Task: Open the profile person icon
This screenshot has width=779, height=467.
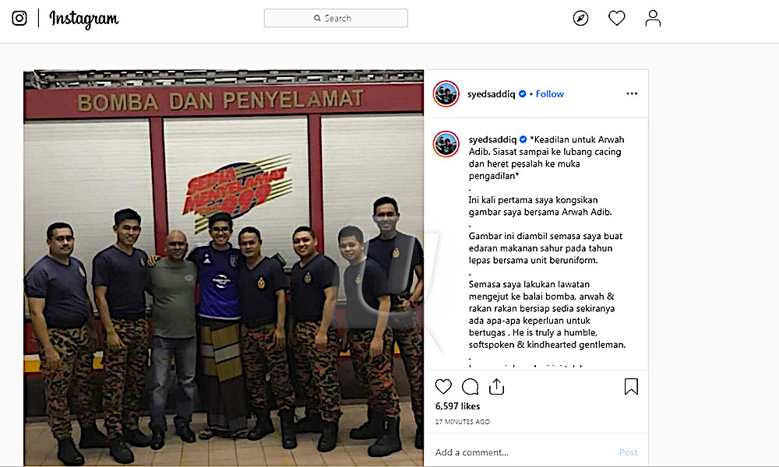Action: coord(653,19)
